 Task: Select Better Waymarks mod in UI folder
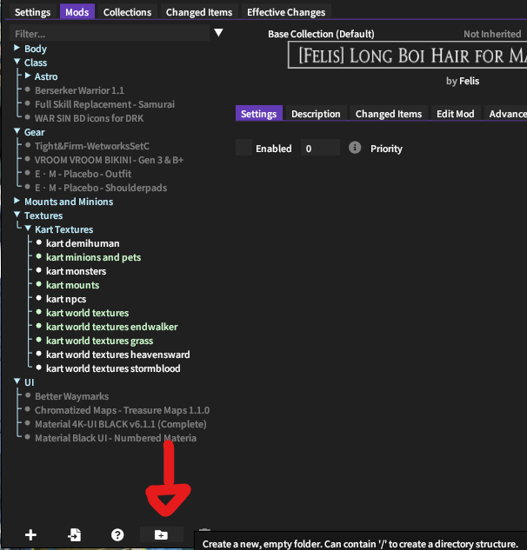(73, 396)
